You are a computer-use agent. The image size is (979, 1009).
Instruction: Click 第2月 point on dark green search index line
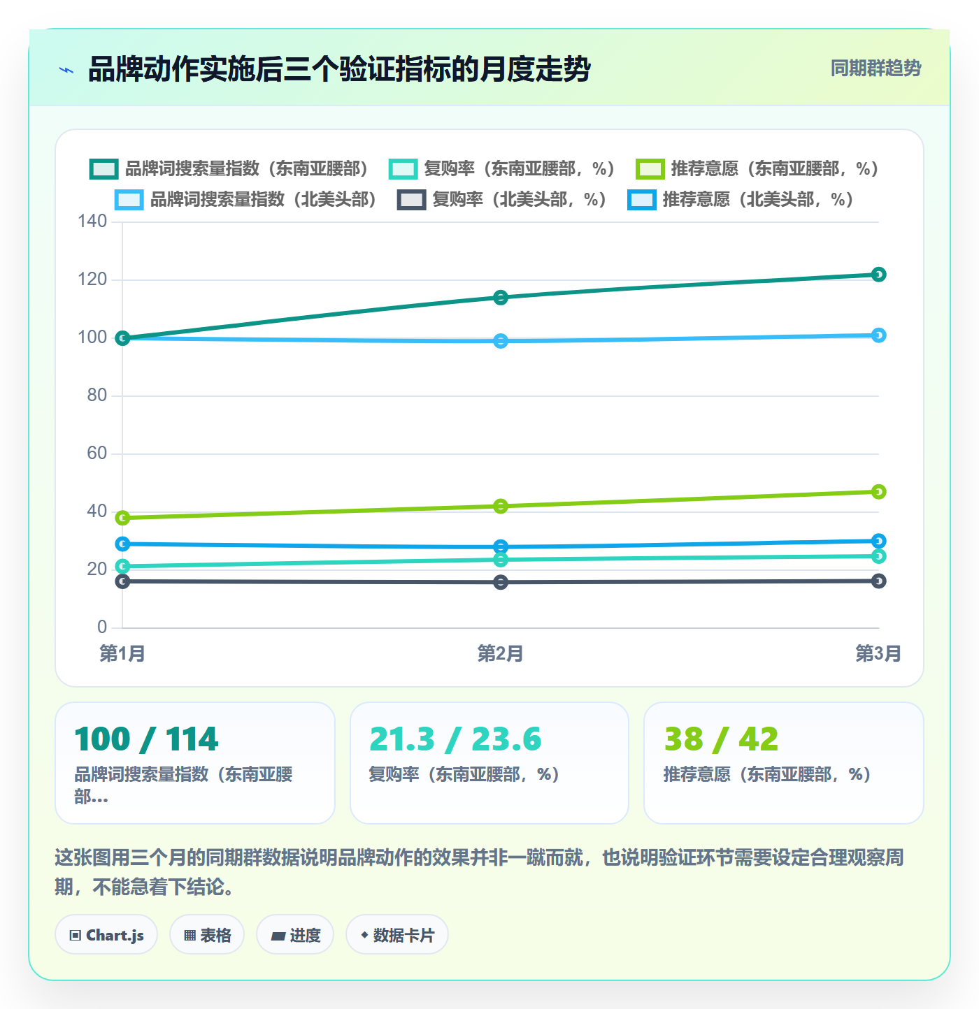click(501, 298)
